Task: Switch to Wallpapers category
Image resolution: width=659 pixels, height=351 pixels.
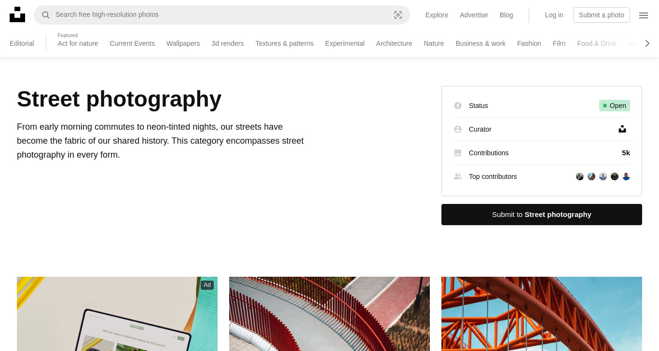Action: (x=183, y=43)
